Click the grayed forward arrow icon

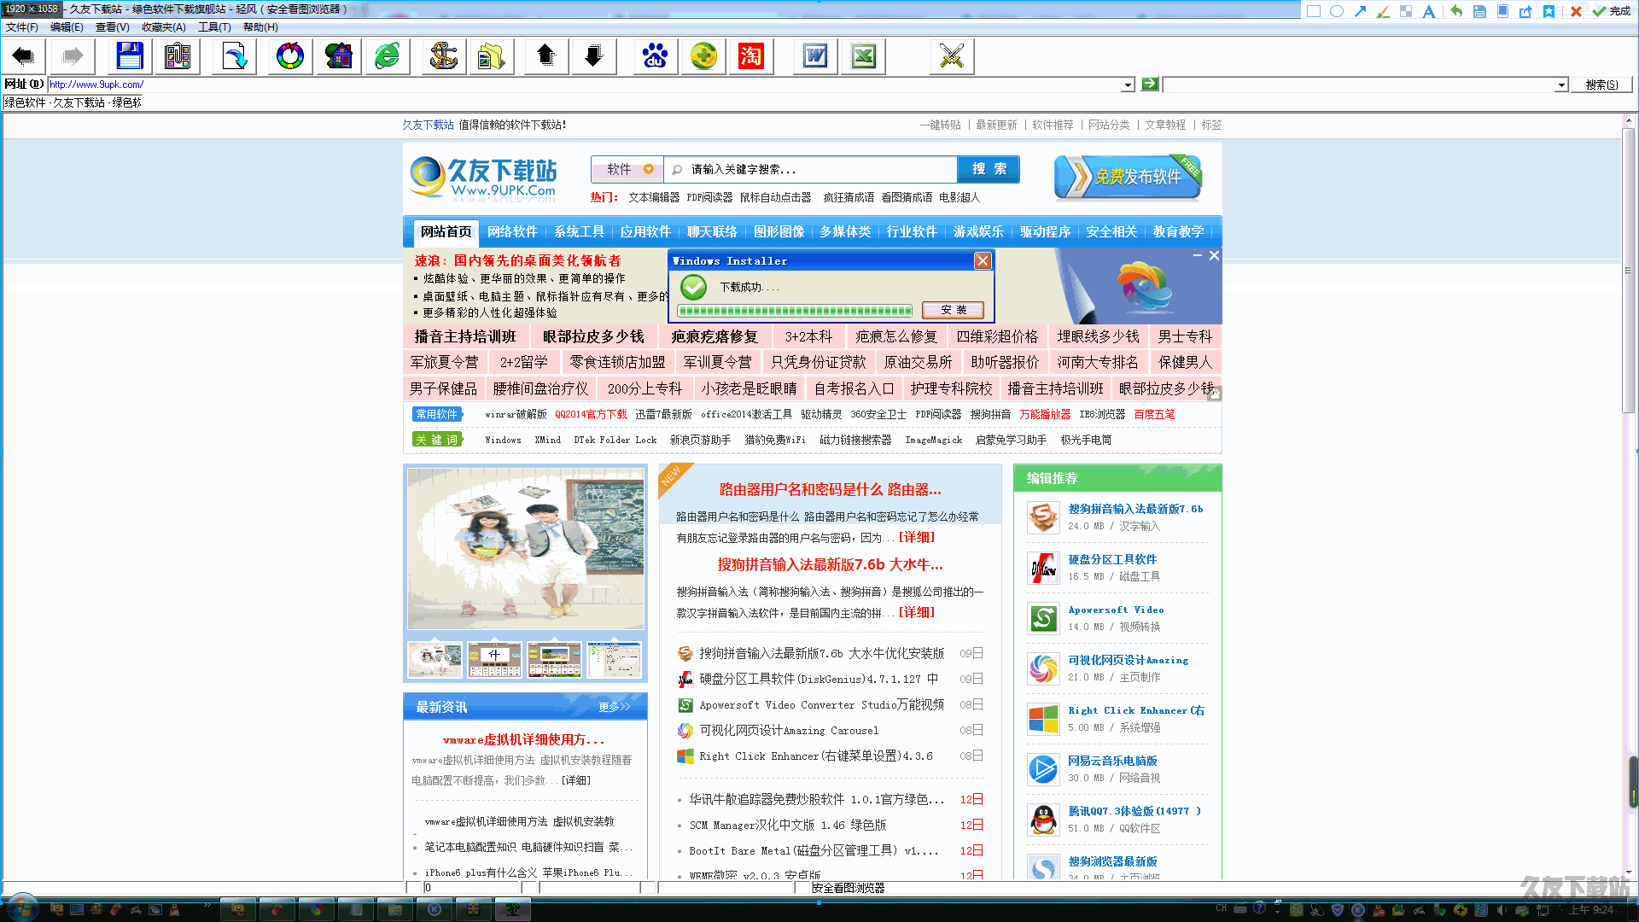click(73, 56)
